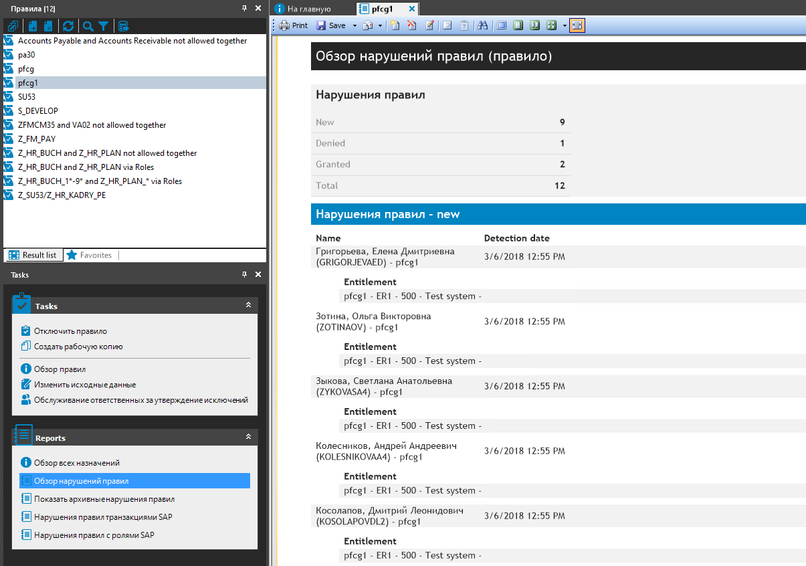This screenshot has height=566, width=806.
Task: Toggle the highlighted full width view button
Action: (577, 25)
